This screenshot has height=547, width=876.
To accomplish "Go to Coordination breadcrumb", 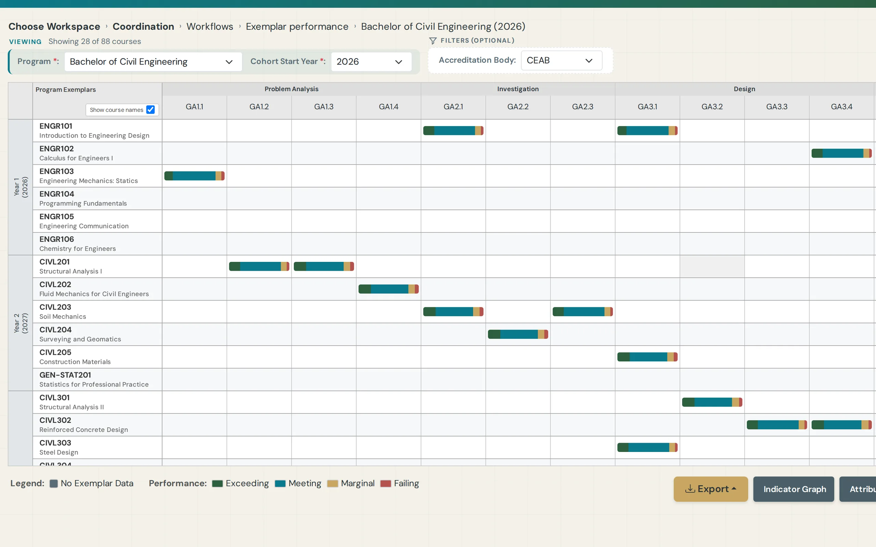I will tap(143, 26).
